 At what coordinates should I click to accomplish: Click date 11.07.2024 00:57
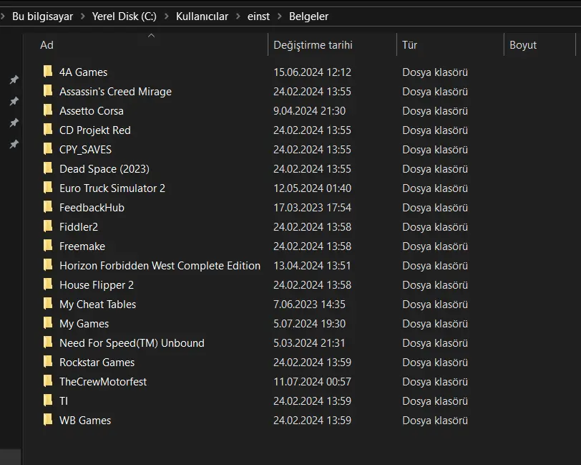(313, 381)
